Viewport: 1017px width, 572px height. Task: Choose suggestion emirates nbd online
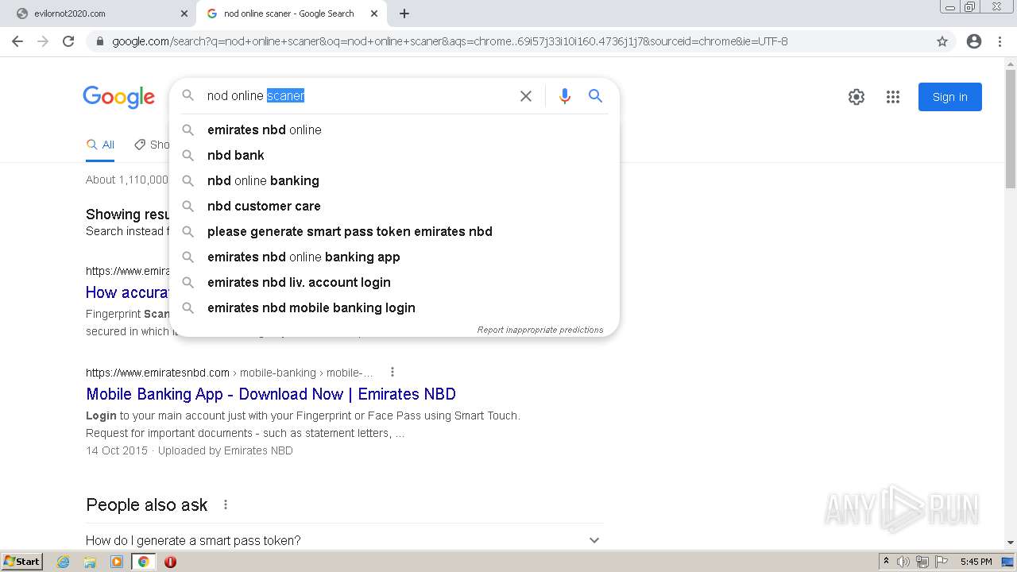(x=394, y=129)
